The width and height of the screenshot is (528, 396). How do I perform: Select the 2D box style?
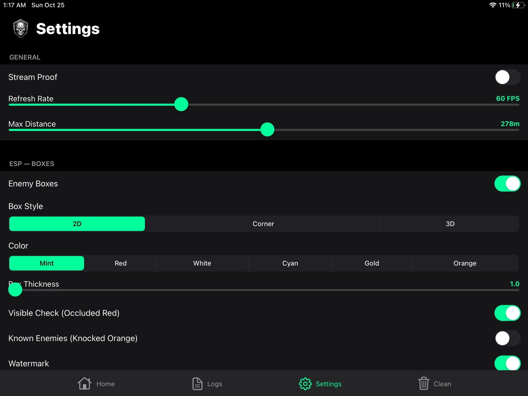point(77,224)
